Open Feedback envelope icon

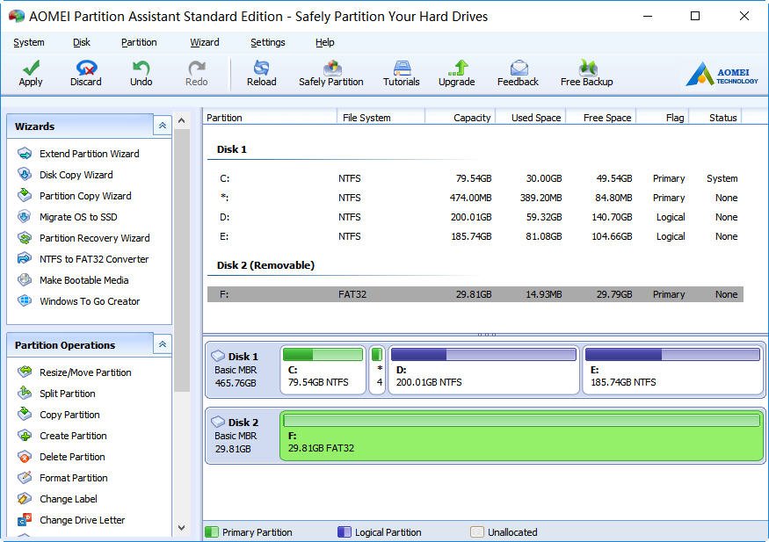pyautogui.click(x=519, y=68)
